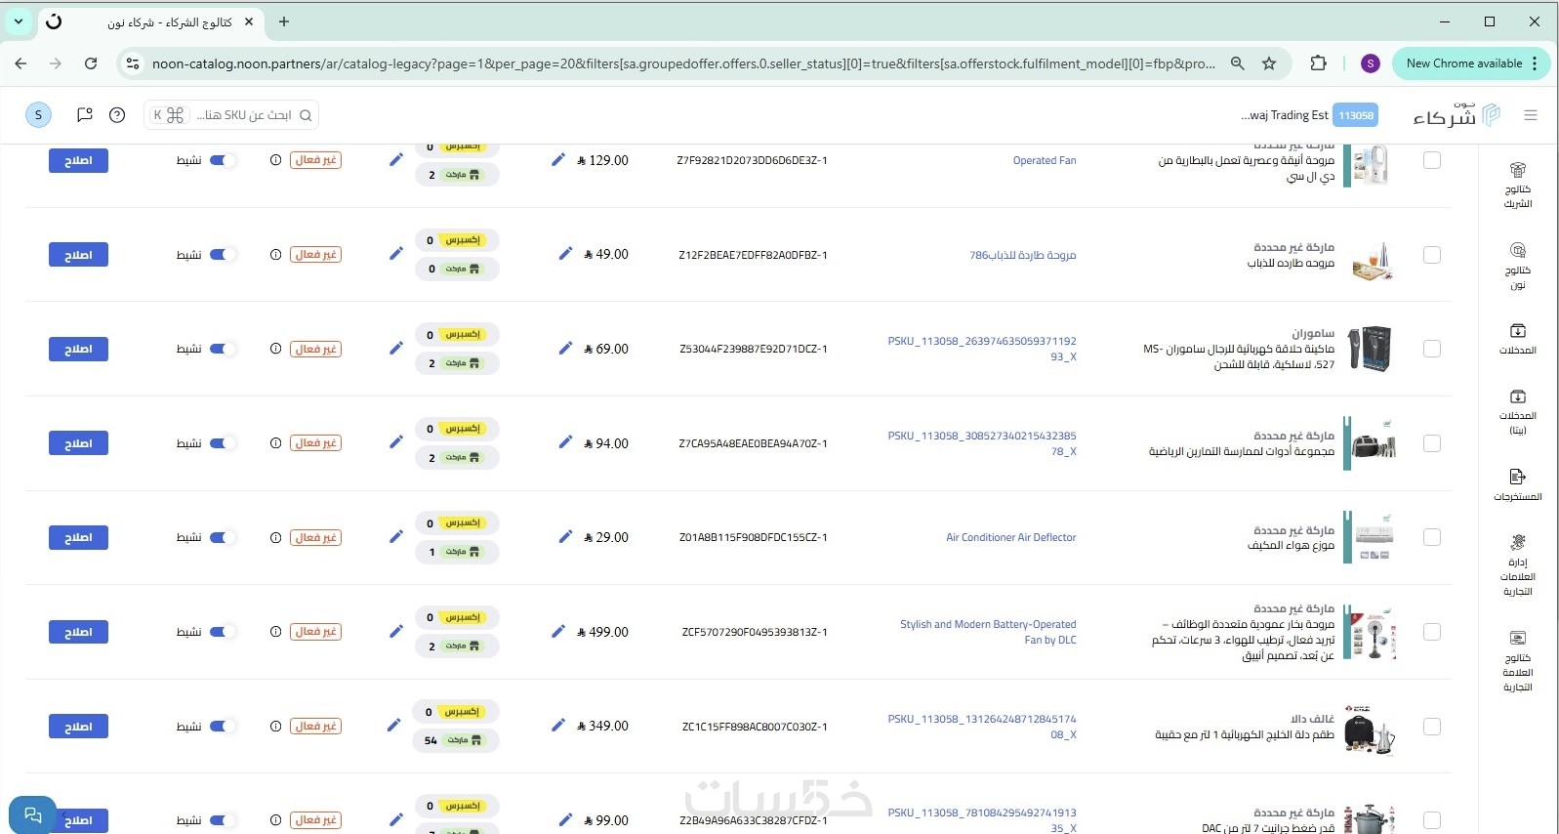Select the checkbox for Samoran shaver row

click(1432, 349)
